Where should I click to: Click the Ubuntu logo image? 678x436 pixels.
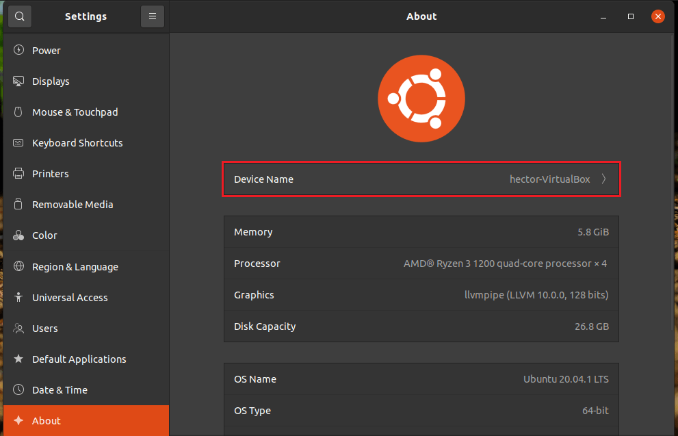(x=421, y=98)
